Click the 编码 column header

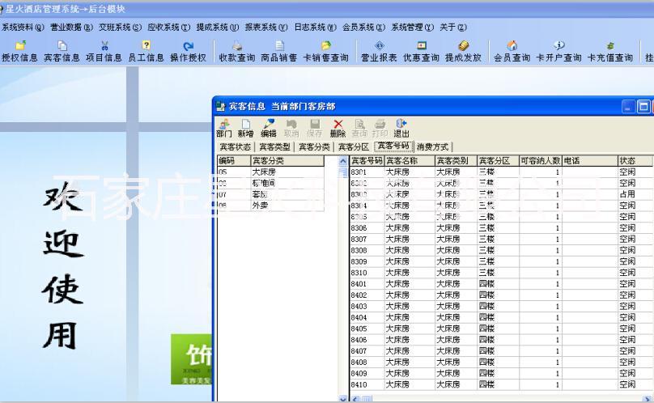234,160
